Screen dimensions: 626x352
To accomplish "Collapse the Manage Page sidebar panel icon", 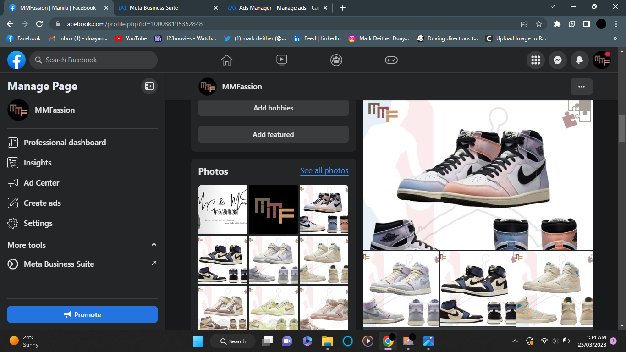I will (149, 86).
